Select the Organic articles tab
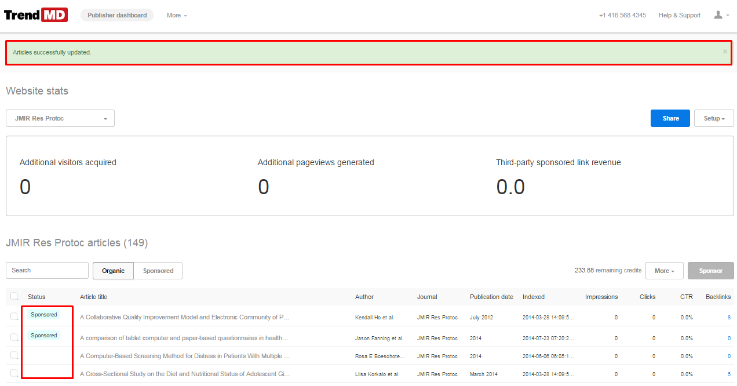 click(x=113, y=271)
